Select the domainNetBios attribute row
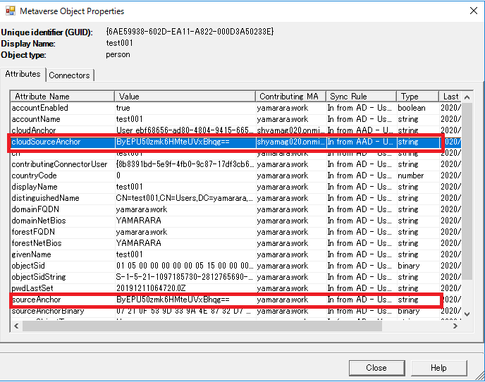The height and width of the screenshot is (382, 485). 236,221
